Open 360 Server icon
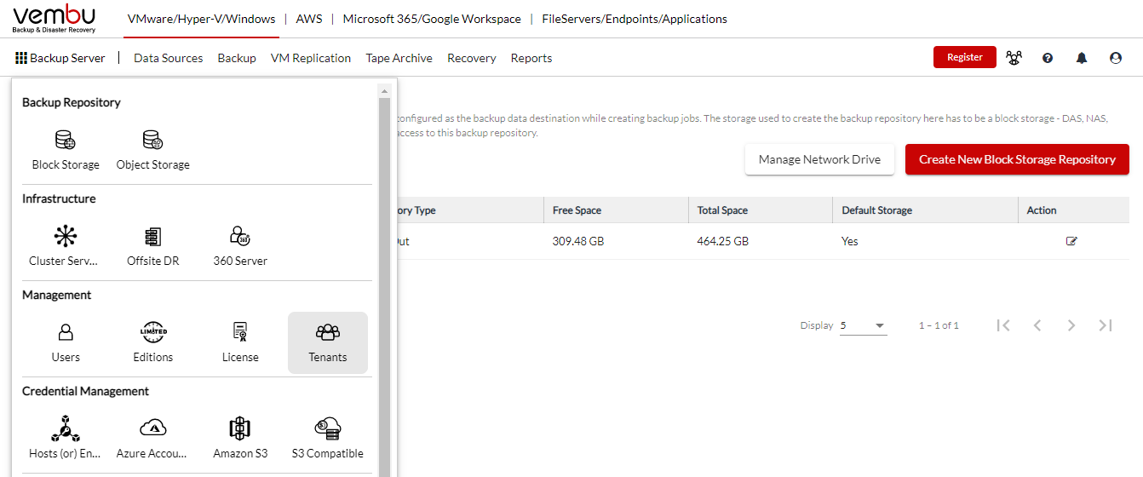This screenshot has height=477, width=1143. (240, 236)
